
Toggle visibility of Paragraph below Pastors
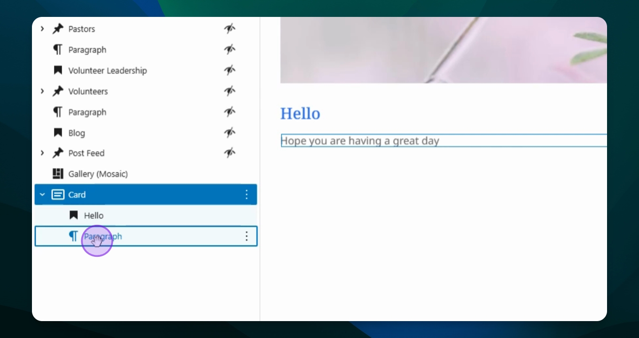(x=229, y=50)
